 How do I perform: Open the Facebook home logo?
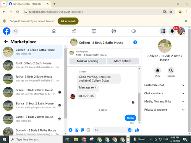[x=6, y=31]
